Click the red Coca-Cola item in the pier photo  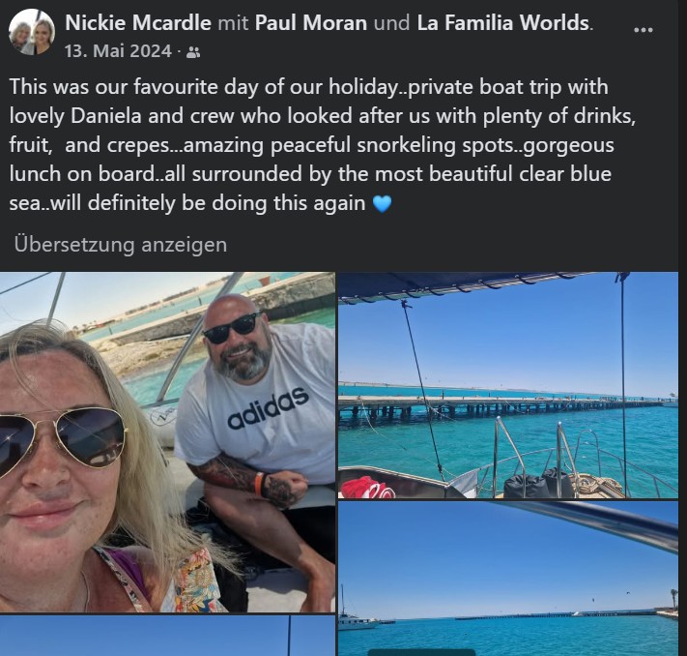point(367,487)
